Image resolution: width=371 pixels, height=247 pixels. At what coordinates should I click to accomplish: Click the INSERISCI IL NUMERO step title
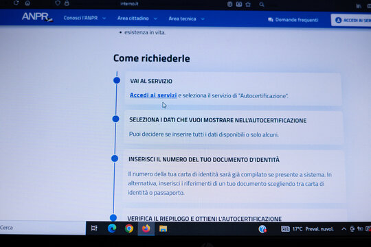pos(204,160)
